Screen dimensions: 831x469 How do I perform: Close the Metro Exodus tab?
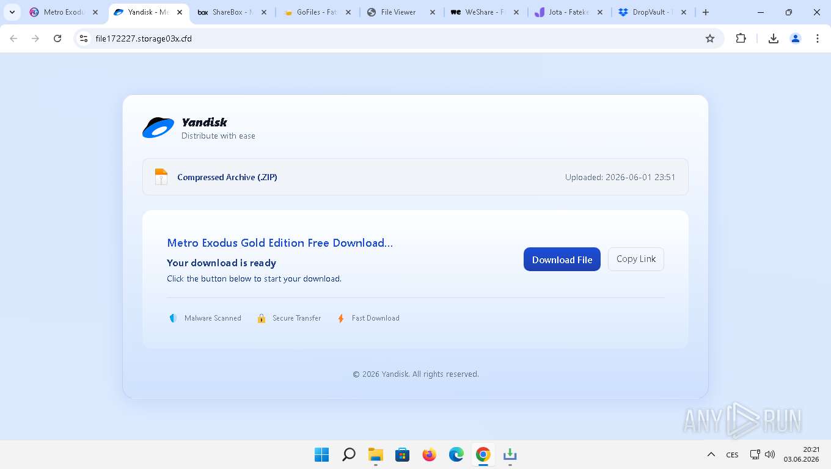[x=95, y=12]
